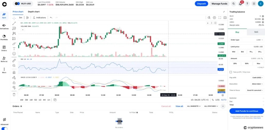The image size is (265, 130).
Task: Select the text annotation tool
Action: pyautogui.click(x=14, y=48)
